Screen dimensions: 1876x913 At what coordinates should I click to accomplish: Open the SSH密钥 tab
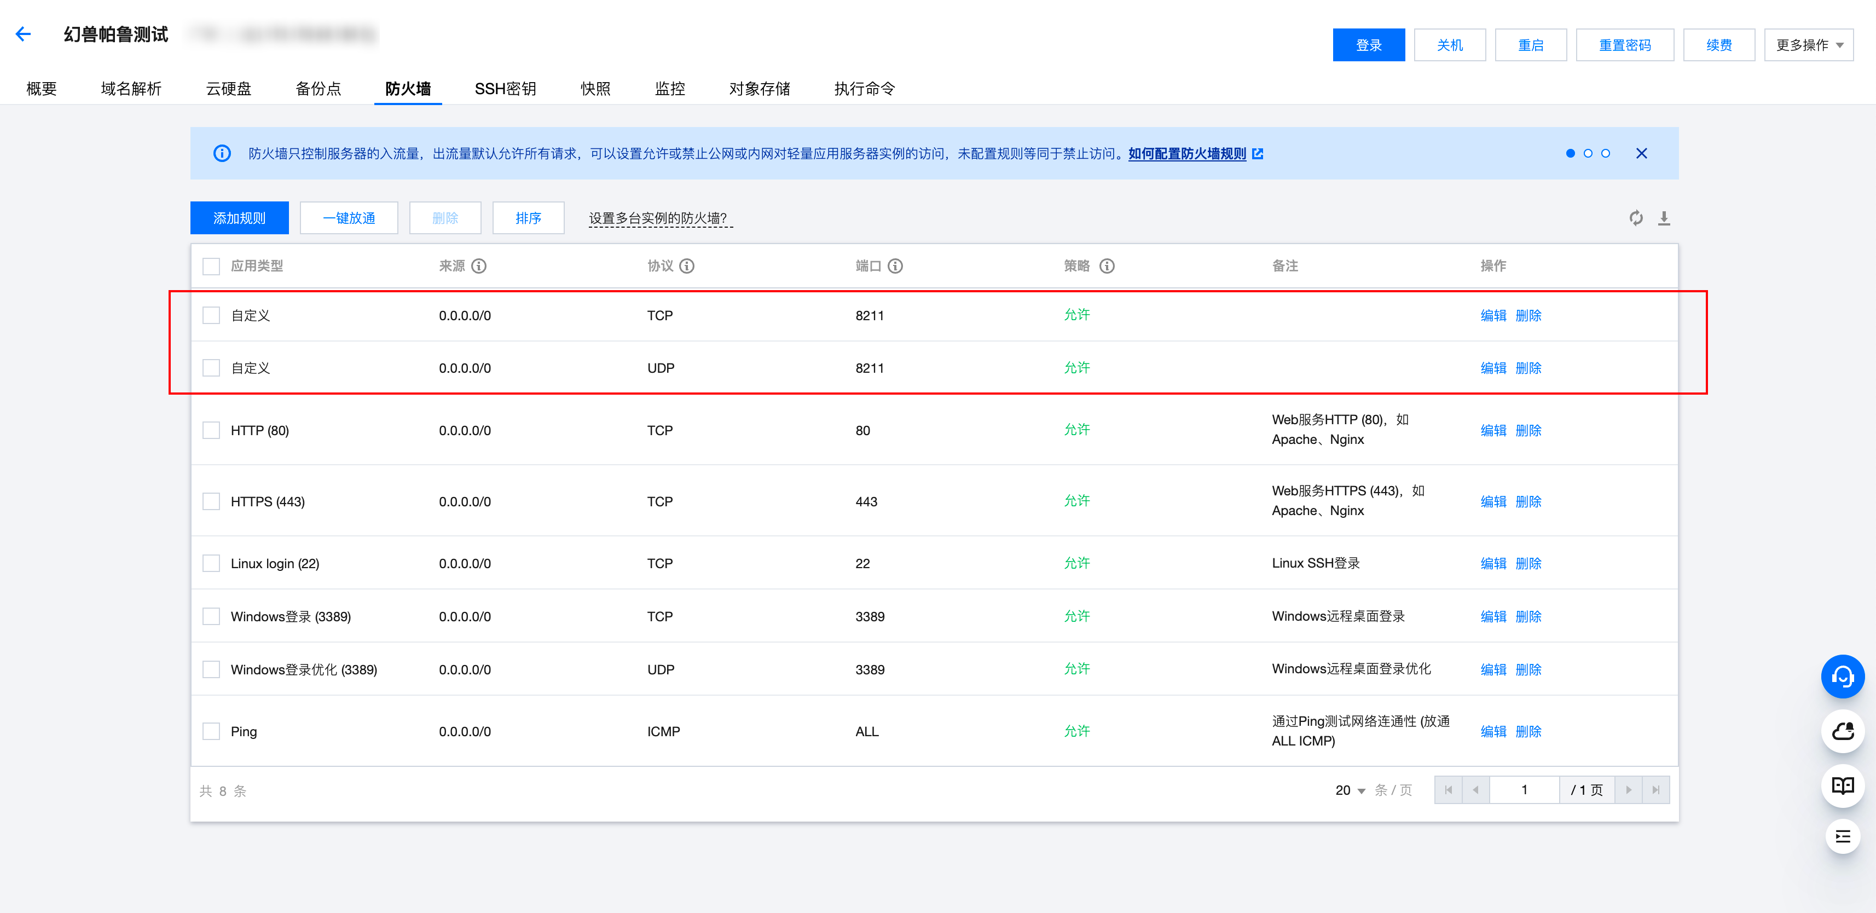pos(505,89)
